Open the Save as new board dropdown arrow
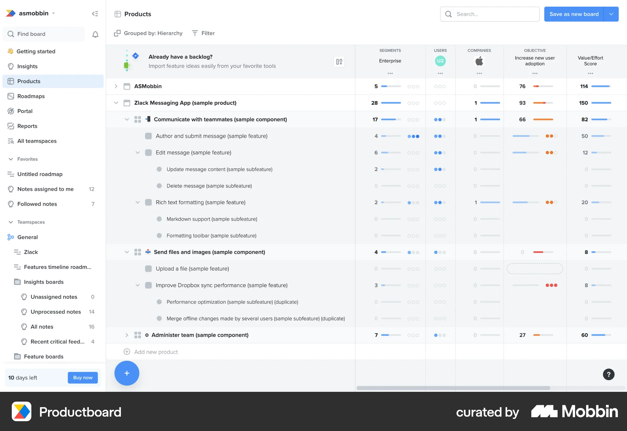The height and width of the screenshot is (431, 627). click(x=611, y=14)
